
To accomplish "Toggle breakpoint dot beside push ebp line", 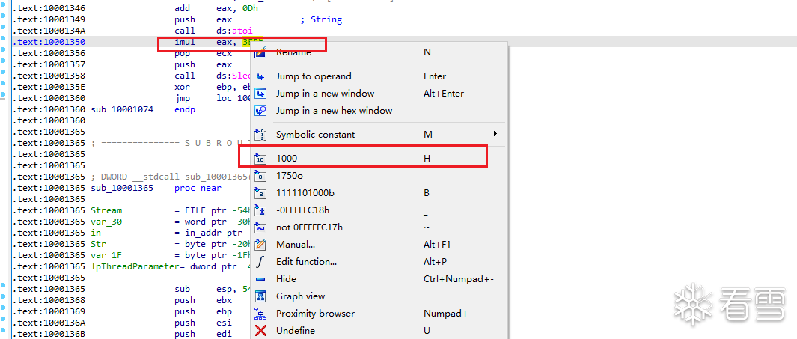I will [x=5, y=311].
